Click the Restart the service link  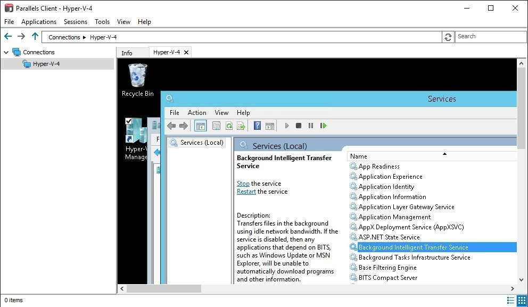click(x=246, y=192)
